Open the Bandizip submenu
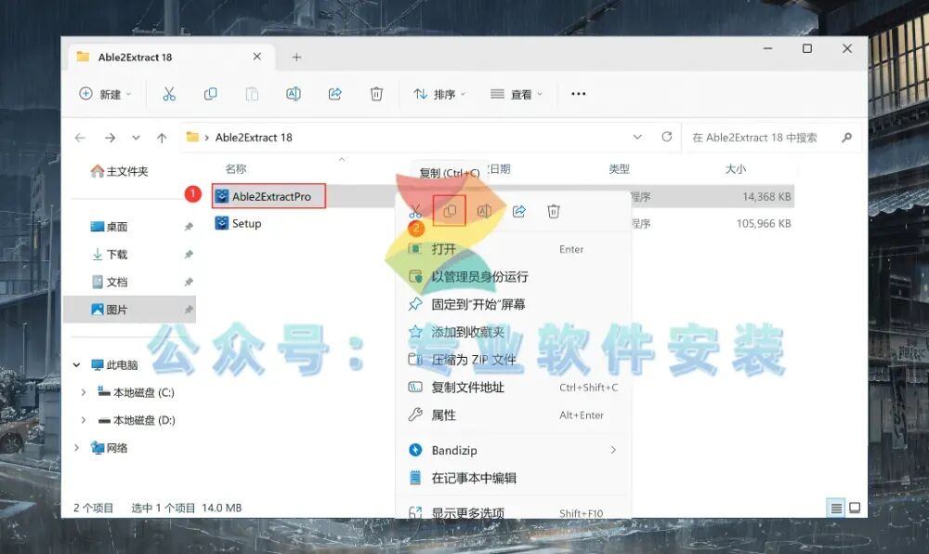Image resolution: width=929 pixels, height=554 pixels. pos(513,450)
